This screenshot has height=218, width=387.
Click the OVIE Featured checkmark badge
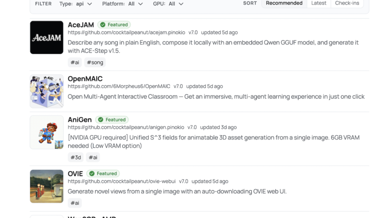pyautogui.click(x=103, y=173)
